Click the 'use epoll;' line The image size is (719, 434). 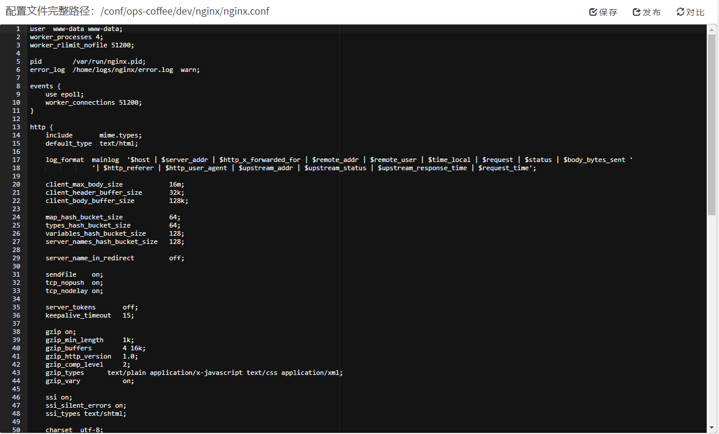[64, 94]
